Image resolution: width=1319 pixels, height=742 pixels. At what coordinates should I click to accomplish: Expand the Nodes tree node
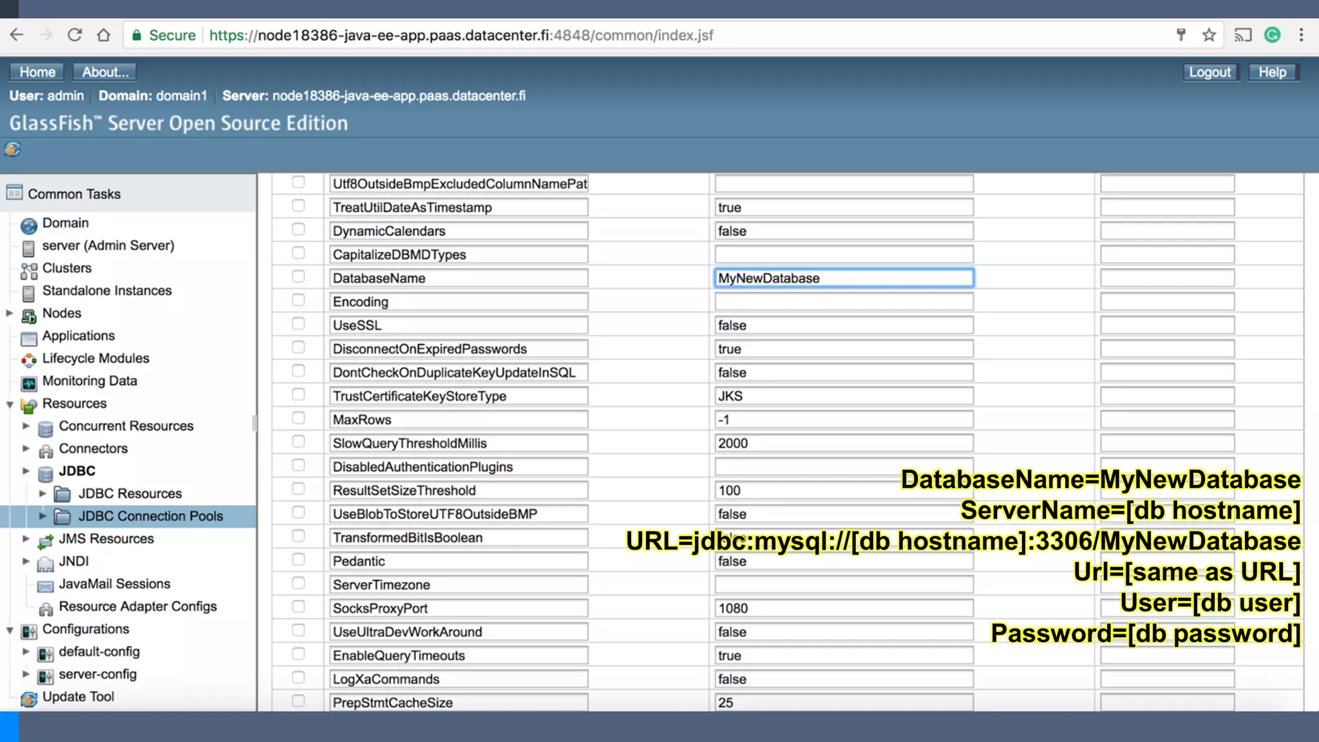pyautogui.click(x=10, y=313)
